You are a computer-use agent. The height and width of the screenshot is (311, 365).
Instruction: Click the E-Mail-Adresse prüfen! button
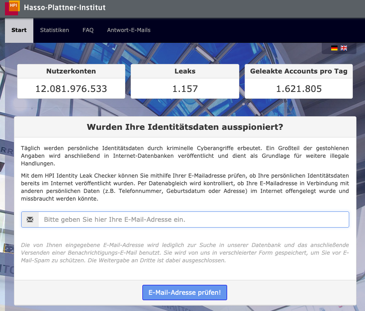(185, 293)
